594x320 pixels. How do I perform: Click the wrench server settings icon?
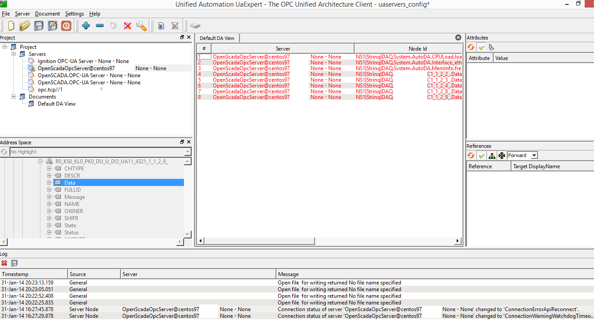point(141,26)
